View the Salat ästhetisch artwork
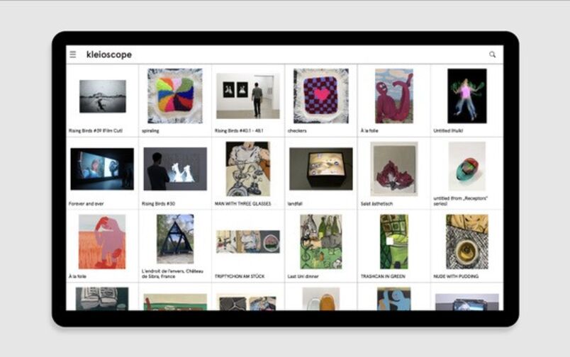Image resolution: width=570 pixels, height=357 pixels. pos(394,169)
